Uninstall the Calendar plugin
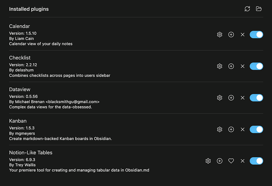The width and height of the screenshot is (272, 186). [x=242, y=35]
